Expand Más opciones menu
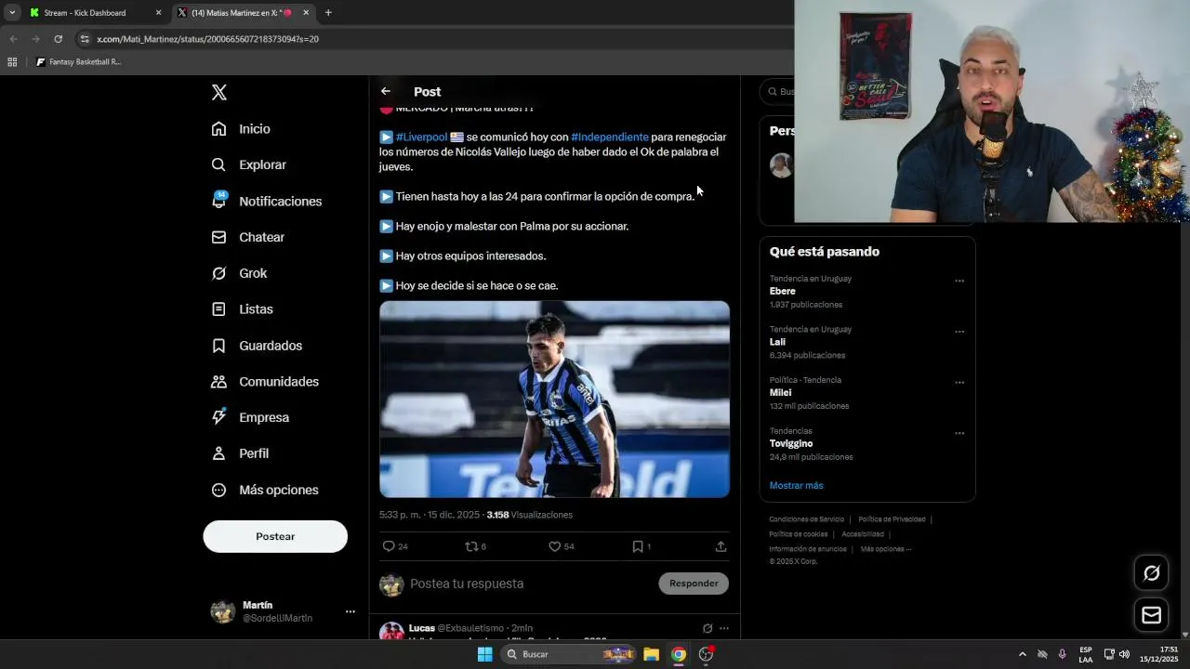1190x669 pixels. [x=266, y=490]
